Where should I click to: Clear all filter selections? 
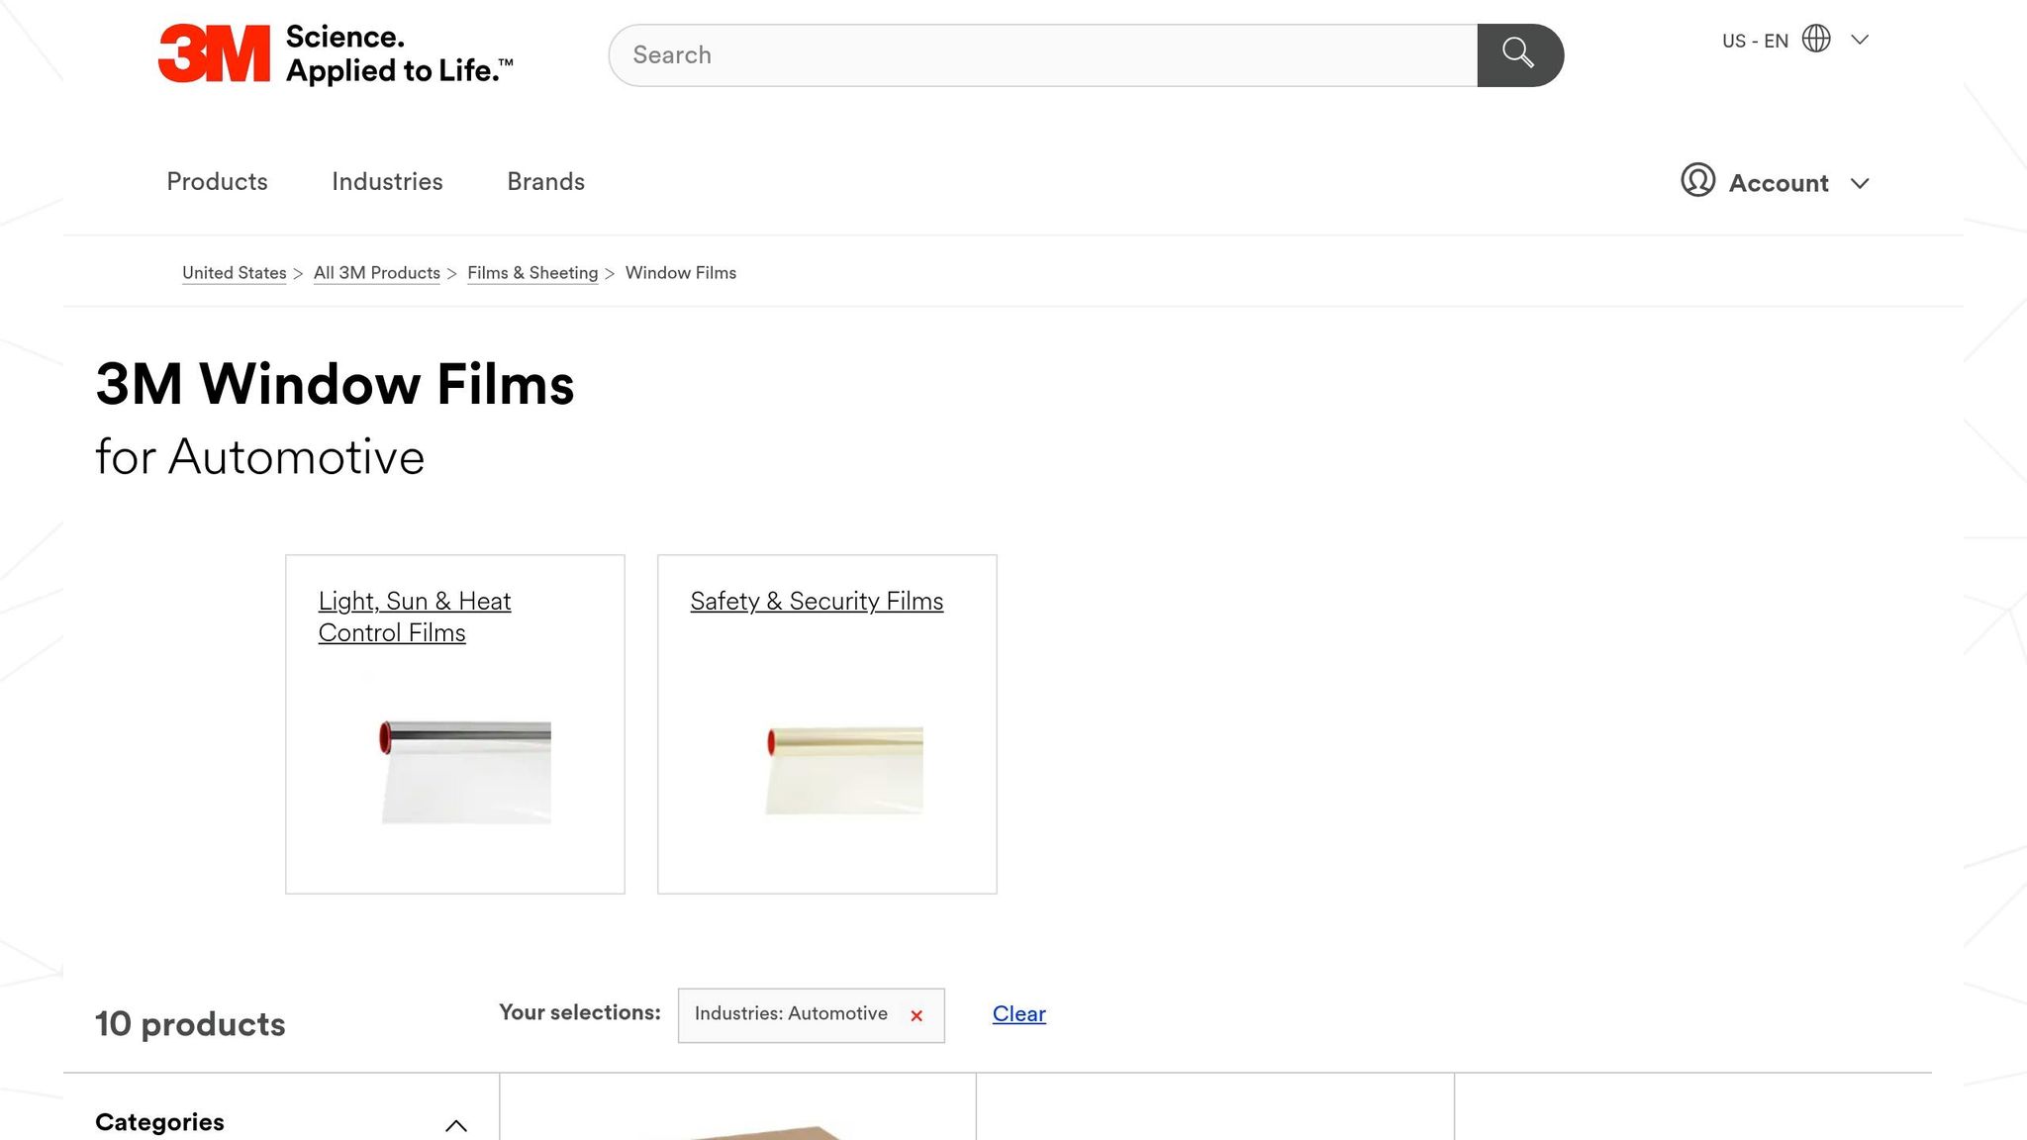coord(1018,1013)
